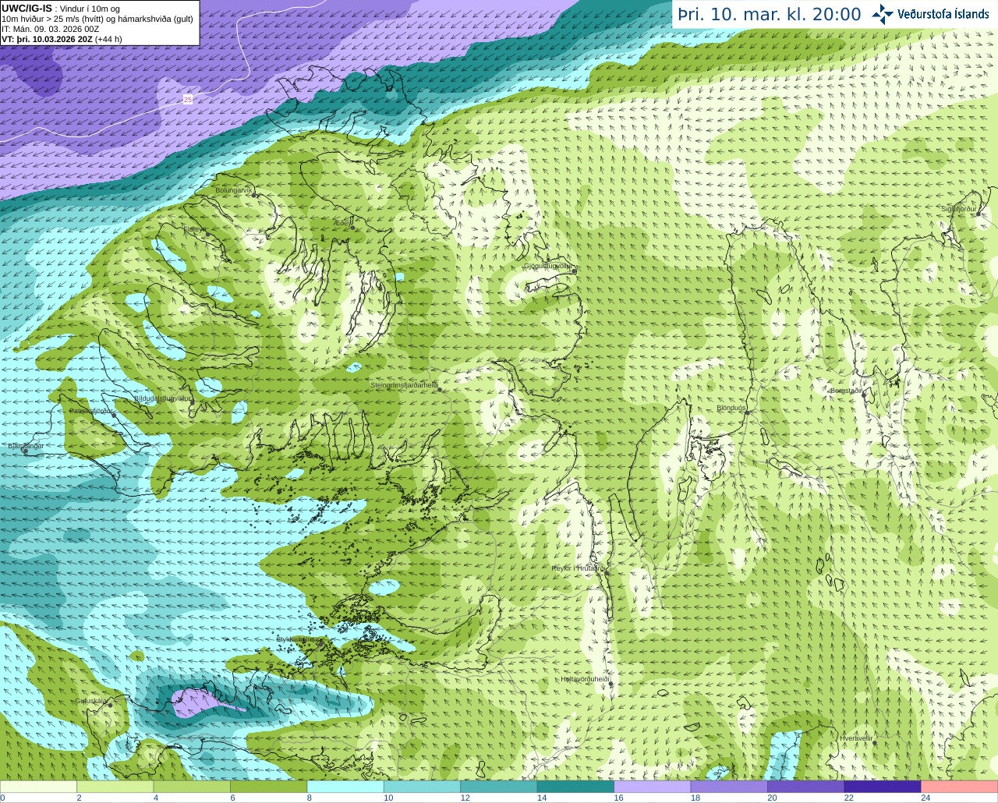Click the dark teal 14–16 m/s legend swatch
The width and height of the screenshot is (998, 803).
click(x=576, y=787)
